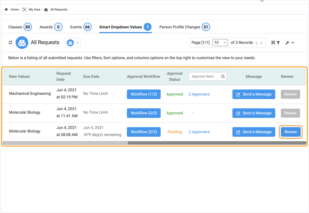Click the Home icon in the breadcrumb
The image size is (309, 213).
[x=6, y=10]
